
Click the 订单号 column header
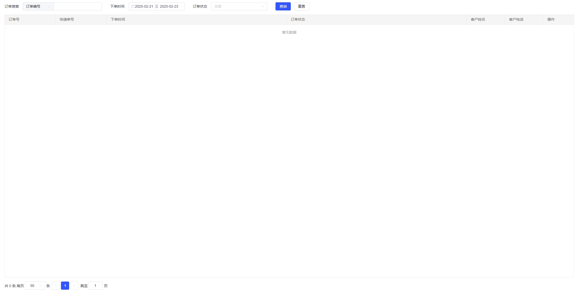tap(14, 19)
